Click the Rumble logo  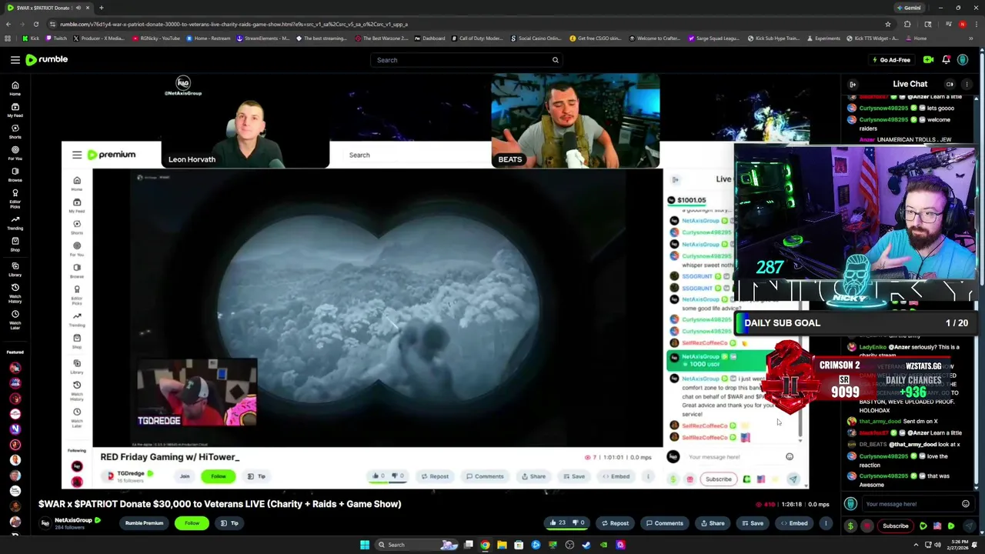[x=47, y=59]
